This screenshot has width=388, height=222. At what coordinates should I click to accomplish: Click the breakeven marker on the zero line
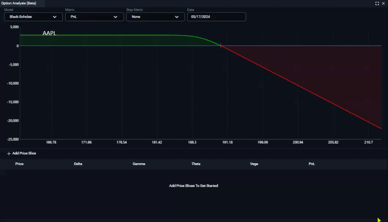(x=221, y=46)
